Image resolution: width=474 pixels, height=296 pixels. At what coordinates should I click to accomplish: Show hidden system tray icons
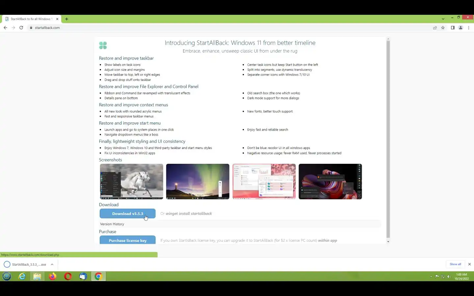tap(431, 277)
